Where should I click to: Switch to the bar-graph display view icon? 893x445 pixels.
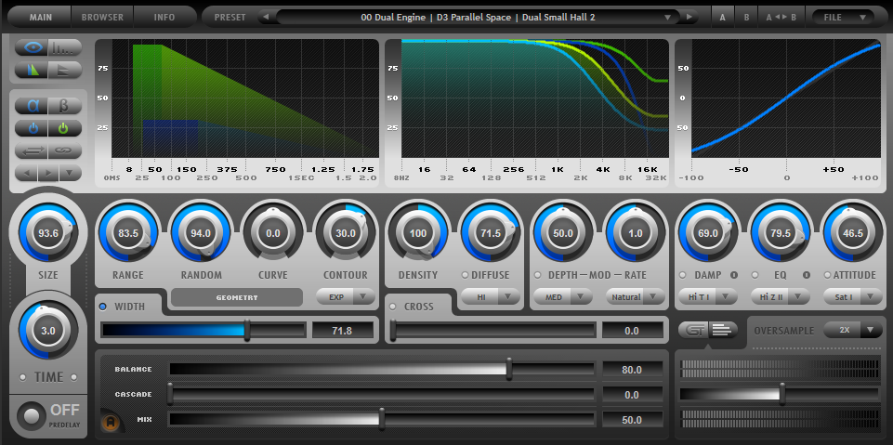click(64, 47)
